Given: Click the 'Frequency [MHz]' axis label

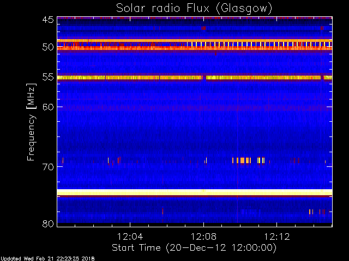Looking at the screenshot, I should coord(31,122).
